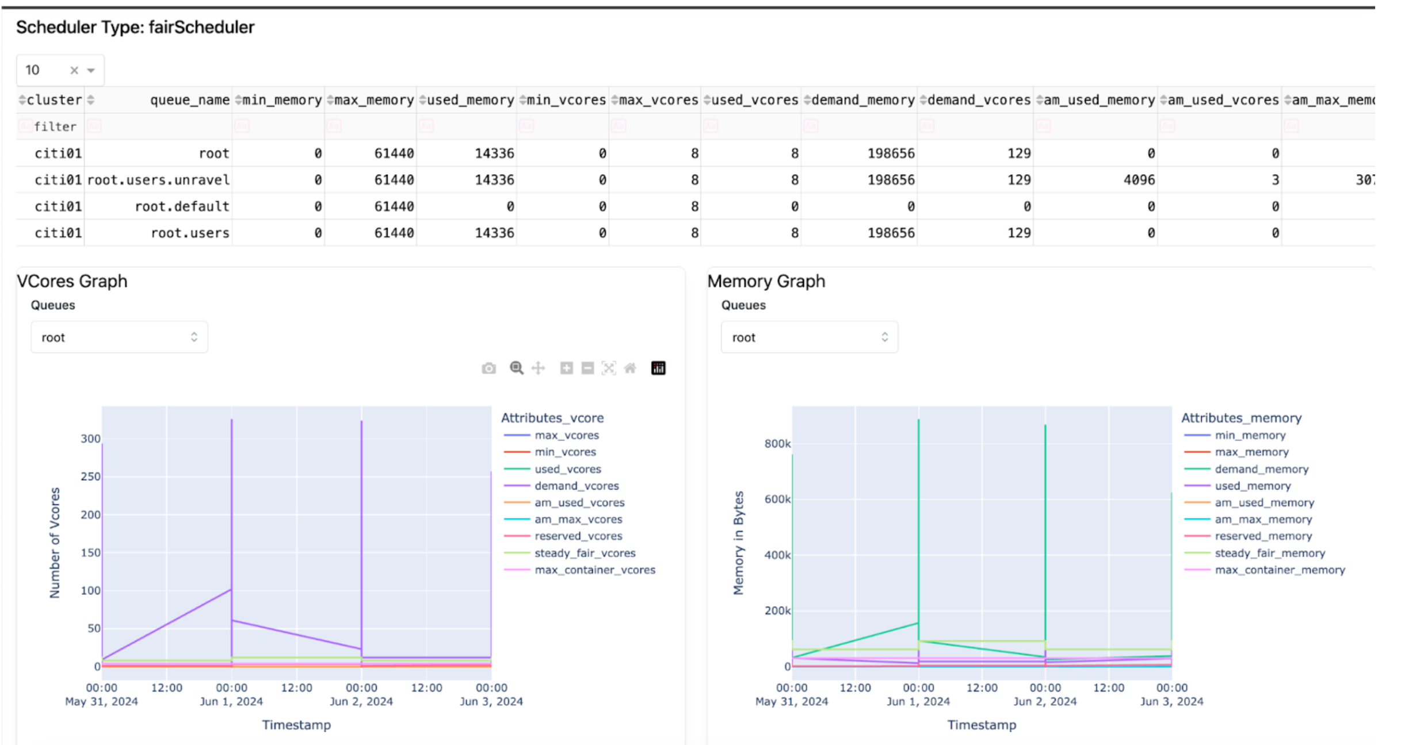
Task: Sort table by min_memory column arrows
Action: 238,100
